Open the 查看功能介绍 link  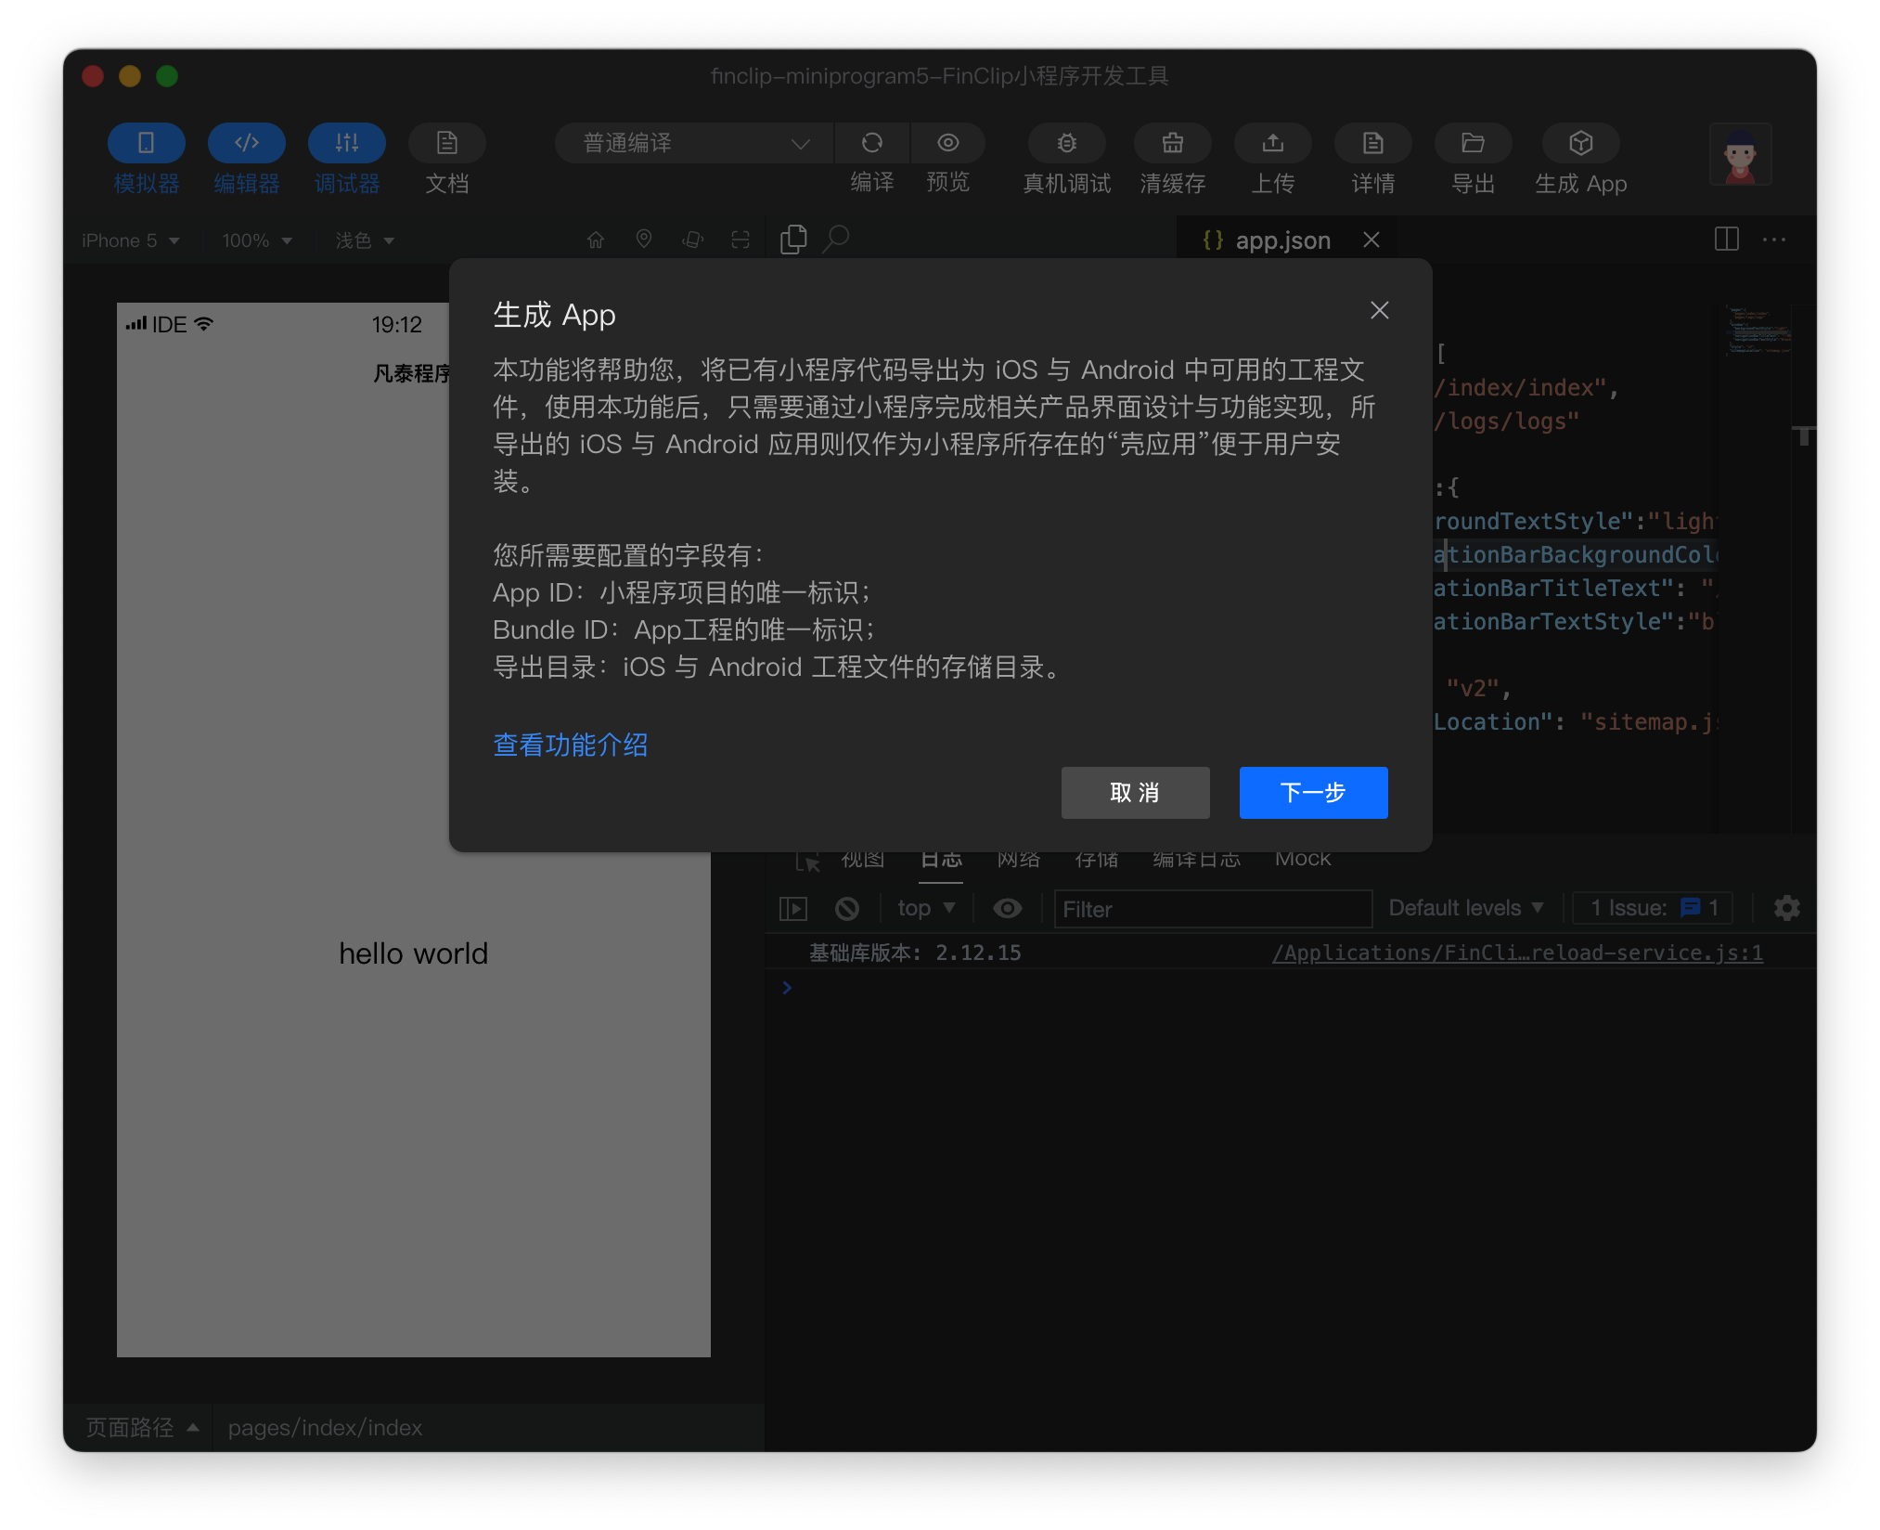[x=570, y=746]
